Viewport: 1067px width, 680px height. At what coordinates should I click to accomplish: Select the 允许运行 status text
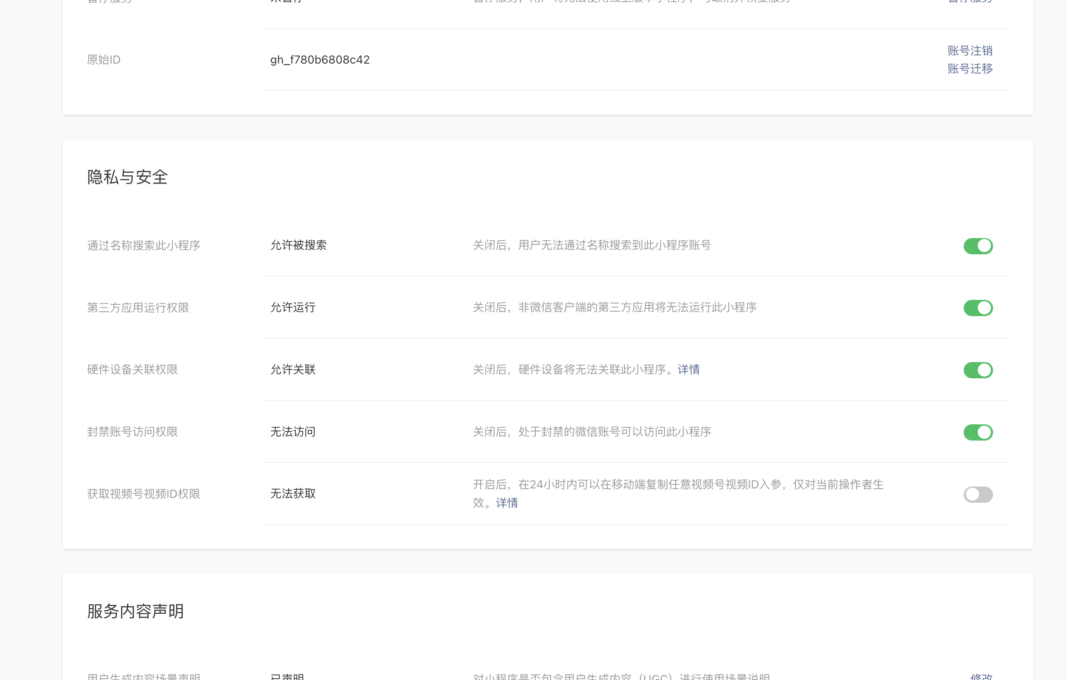293,308
